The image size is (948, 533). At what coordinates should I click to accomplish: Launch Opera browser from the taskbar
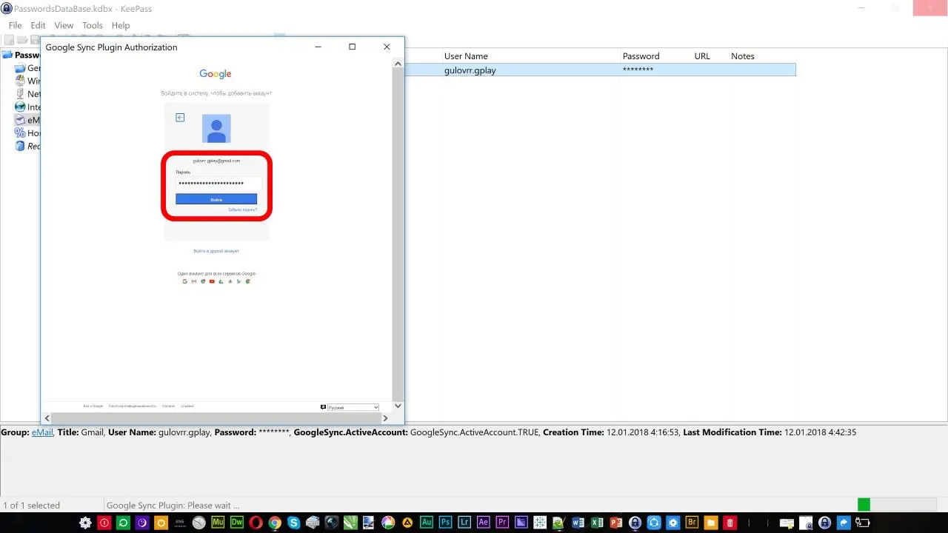tap(256, 523)
